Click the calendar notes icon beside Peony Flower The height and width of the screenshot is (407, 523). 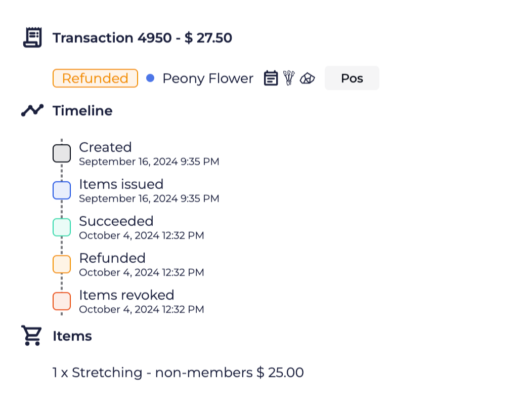tap(271, 78)
